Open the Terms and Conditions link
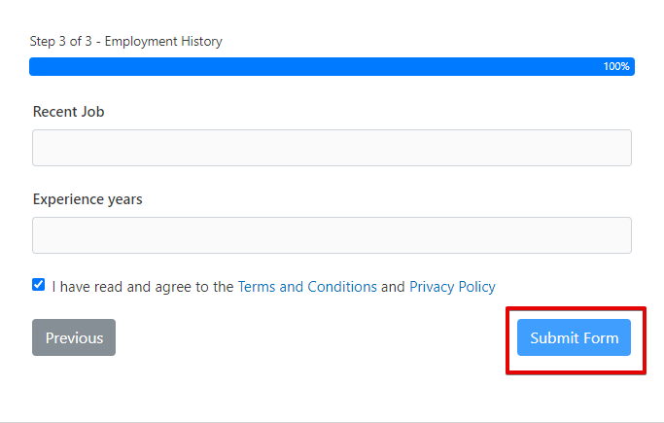 tap(307, 287)
